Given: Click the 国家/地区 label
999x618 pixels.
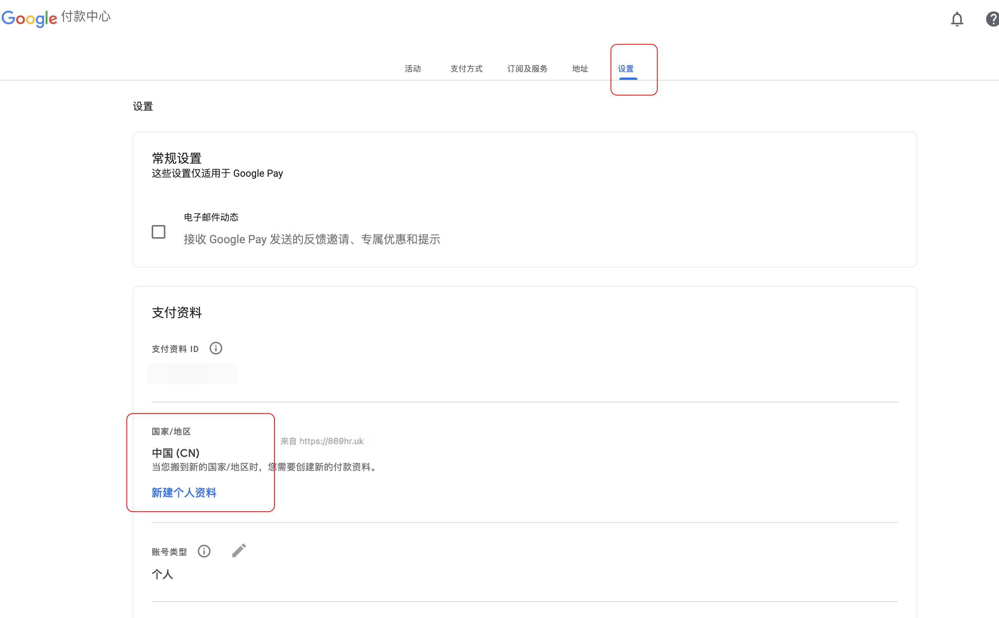Looking at the screenshot, I should pyautogui.click(x=171, y=432).
